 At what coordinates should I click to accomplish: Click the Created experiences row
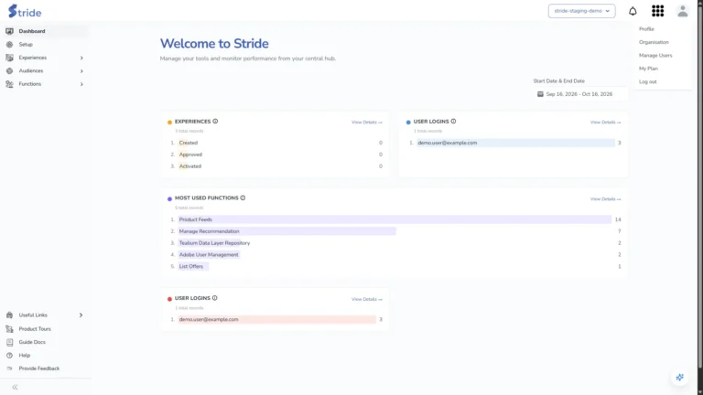[x=276, y=143]
